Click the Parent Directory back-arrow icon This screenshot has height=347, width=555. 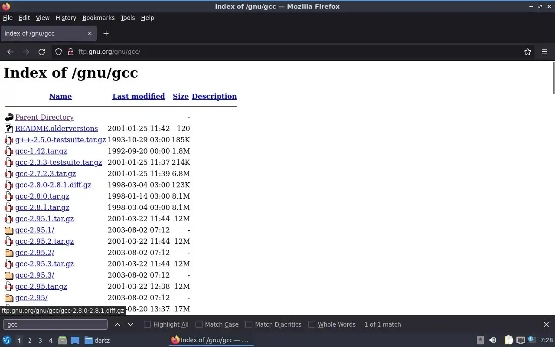[9, 117]
